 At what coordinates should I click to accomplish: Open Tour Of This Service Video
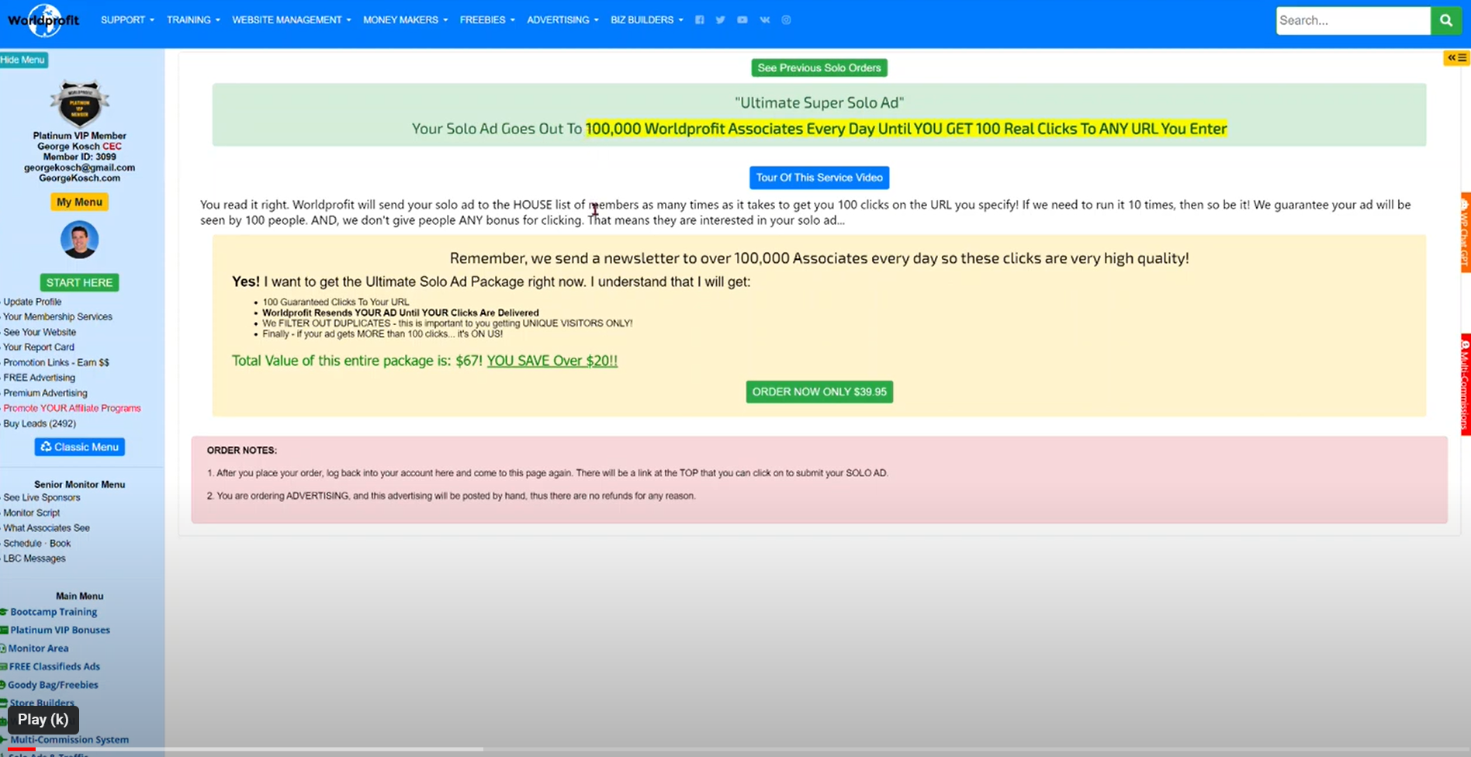click(x=819, y=178)
